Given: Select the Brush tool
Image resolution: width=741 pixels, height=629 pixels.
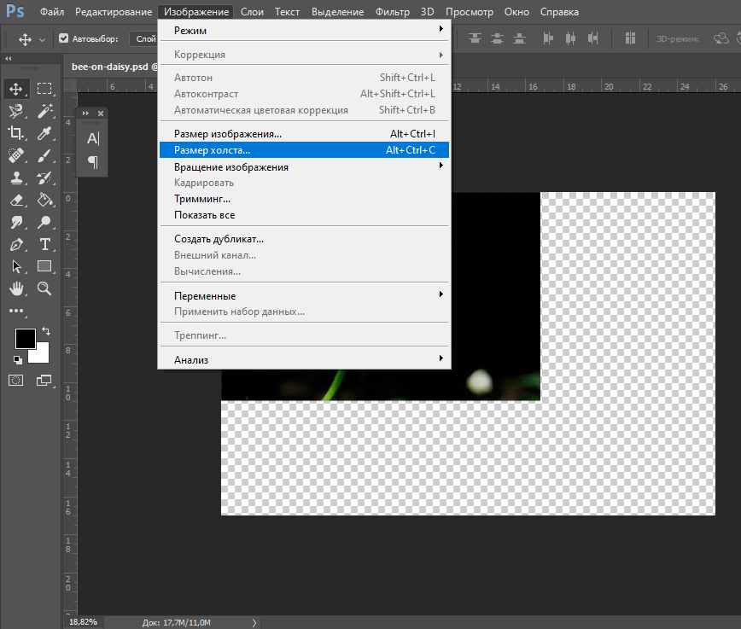Looking at the screenshot, I should (x=44, y=155).
